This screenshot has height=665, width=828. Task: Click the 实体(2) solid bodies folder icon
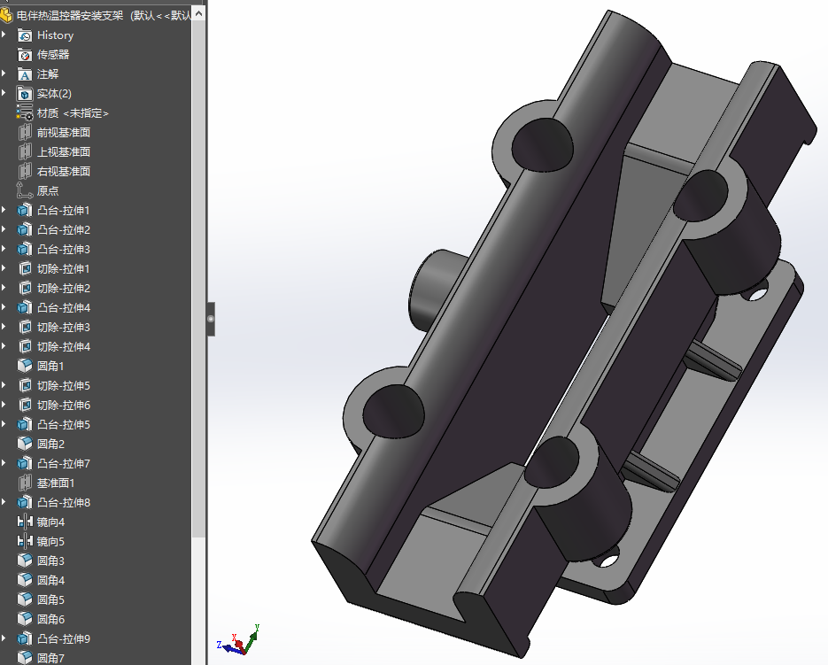tap(24, 94)
